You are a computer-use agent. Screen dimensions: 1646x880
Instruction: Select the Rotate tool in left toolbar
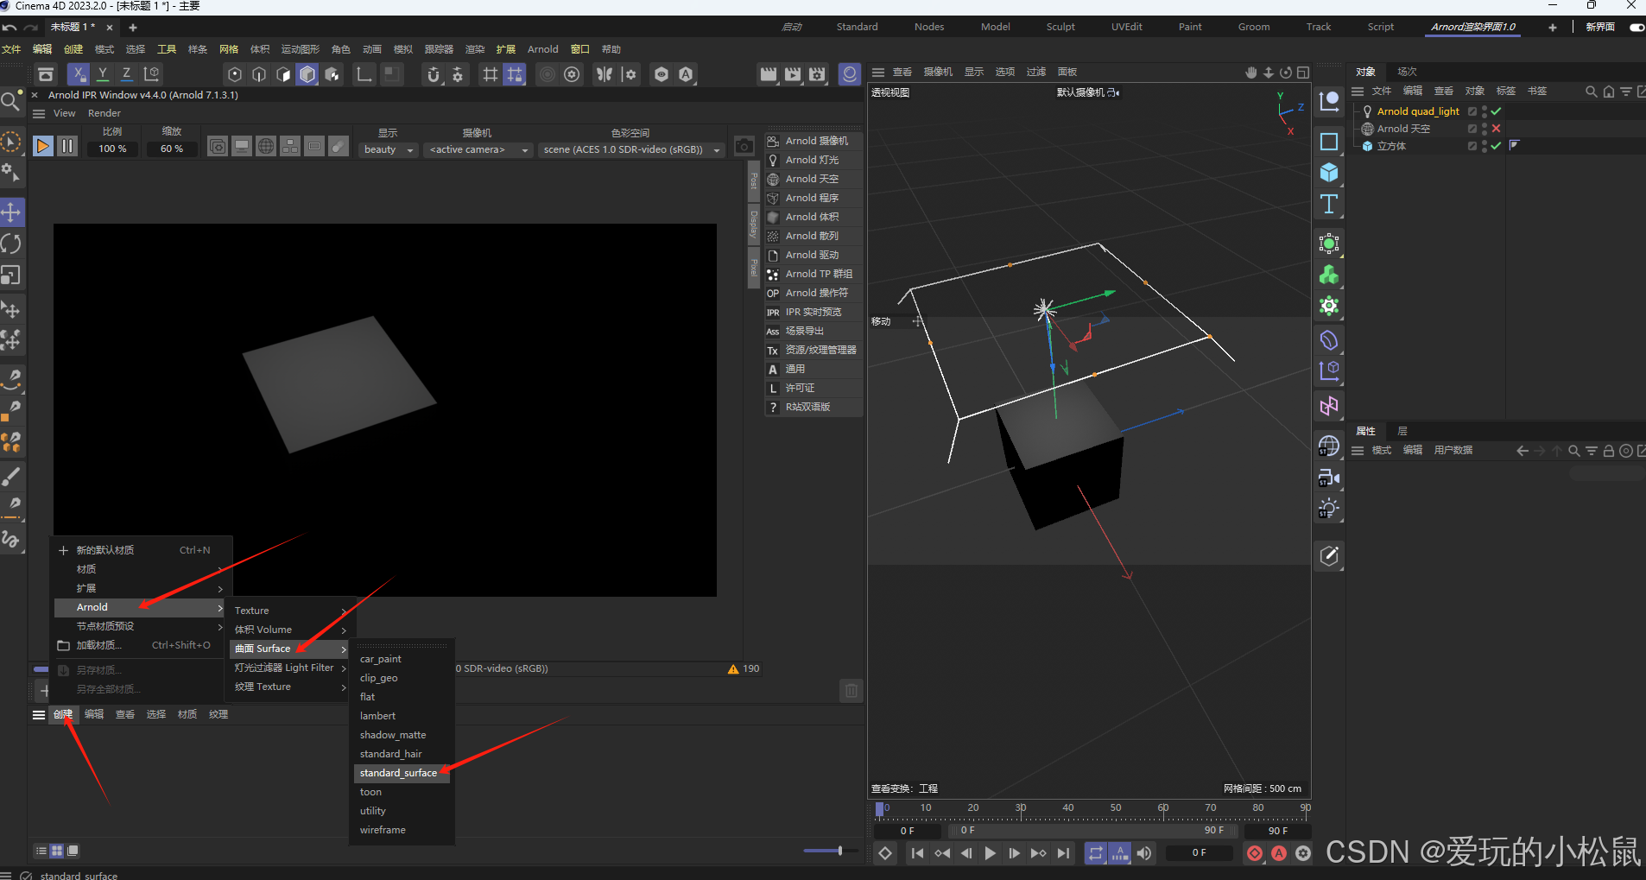(x=11, y=244)
